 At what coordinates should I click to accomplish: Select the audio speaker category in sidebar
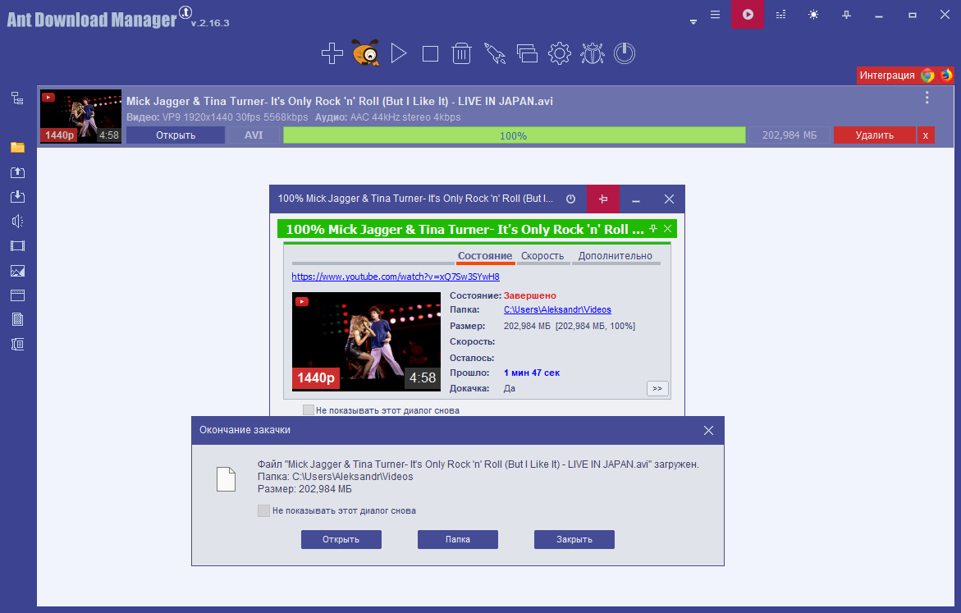pyautogui.click(x=17, y=221)
